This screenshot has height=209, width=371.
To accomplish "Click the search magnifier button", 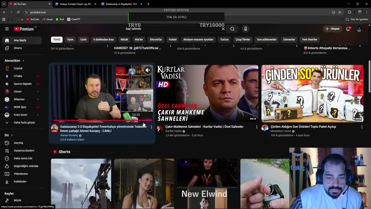I will pyautogui.click(x=232, y=29).
